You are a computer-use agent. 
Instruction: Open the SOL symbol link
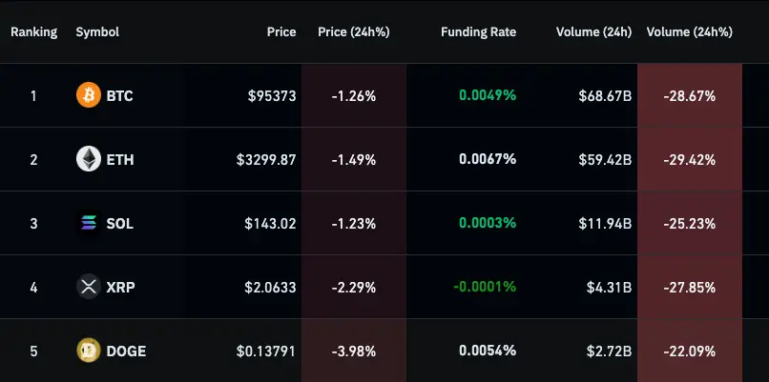tap(120, 223)
